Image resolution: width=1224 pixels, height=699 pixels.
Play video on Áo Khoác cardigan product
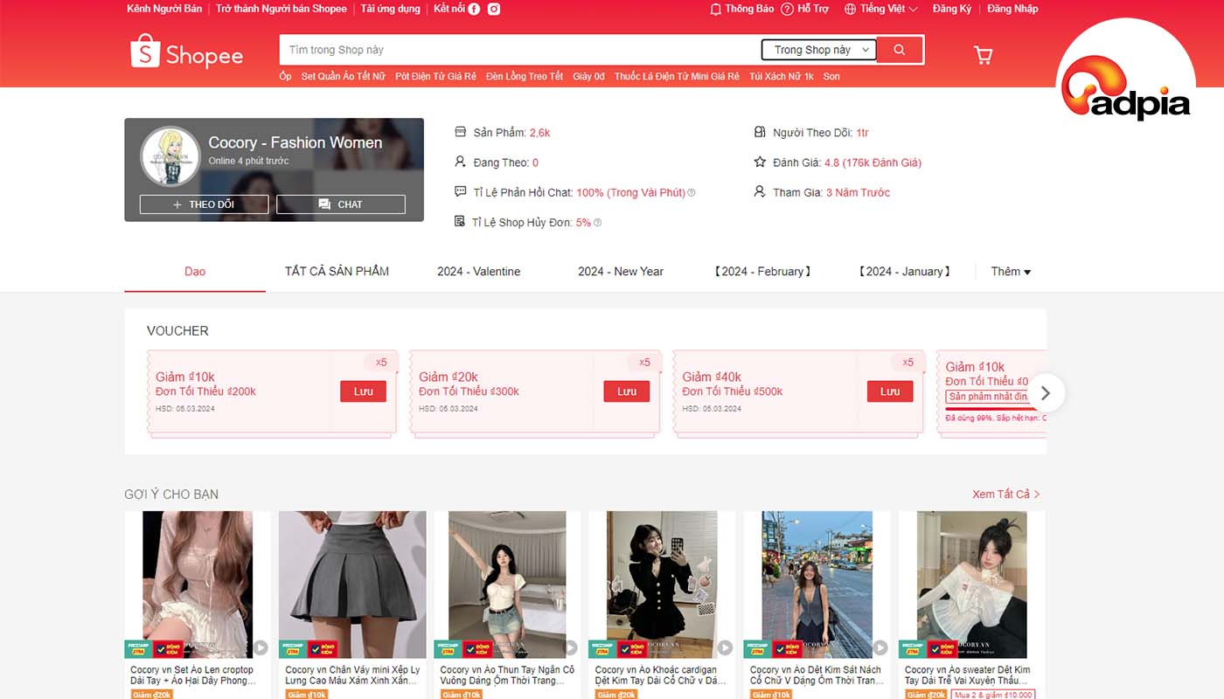pos(725,648)
